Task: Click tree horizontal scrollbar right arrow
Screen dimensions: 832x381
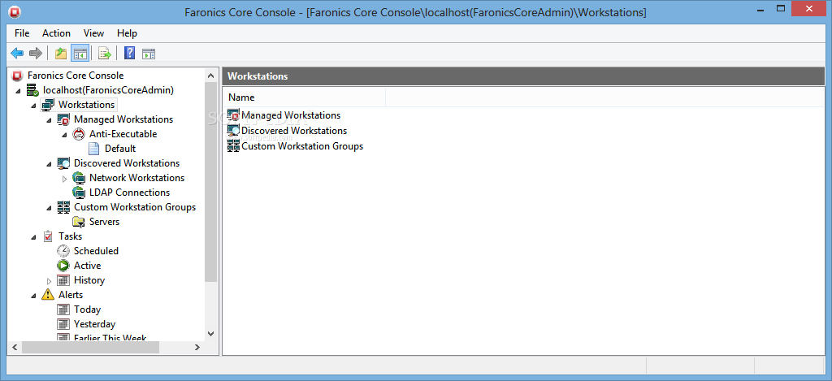Action: pos(197,347)
